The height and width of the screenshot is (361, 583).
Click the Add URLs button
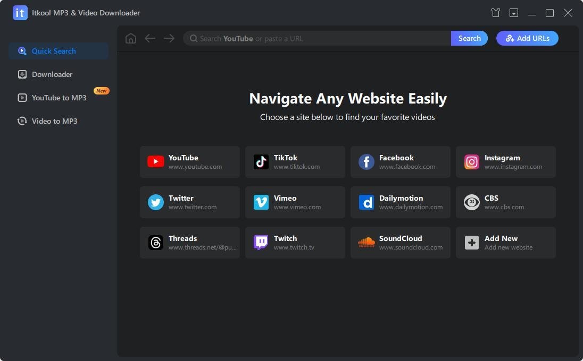coord(527,38)
